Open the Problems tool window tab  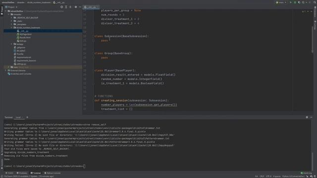tap(22, 173)
